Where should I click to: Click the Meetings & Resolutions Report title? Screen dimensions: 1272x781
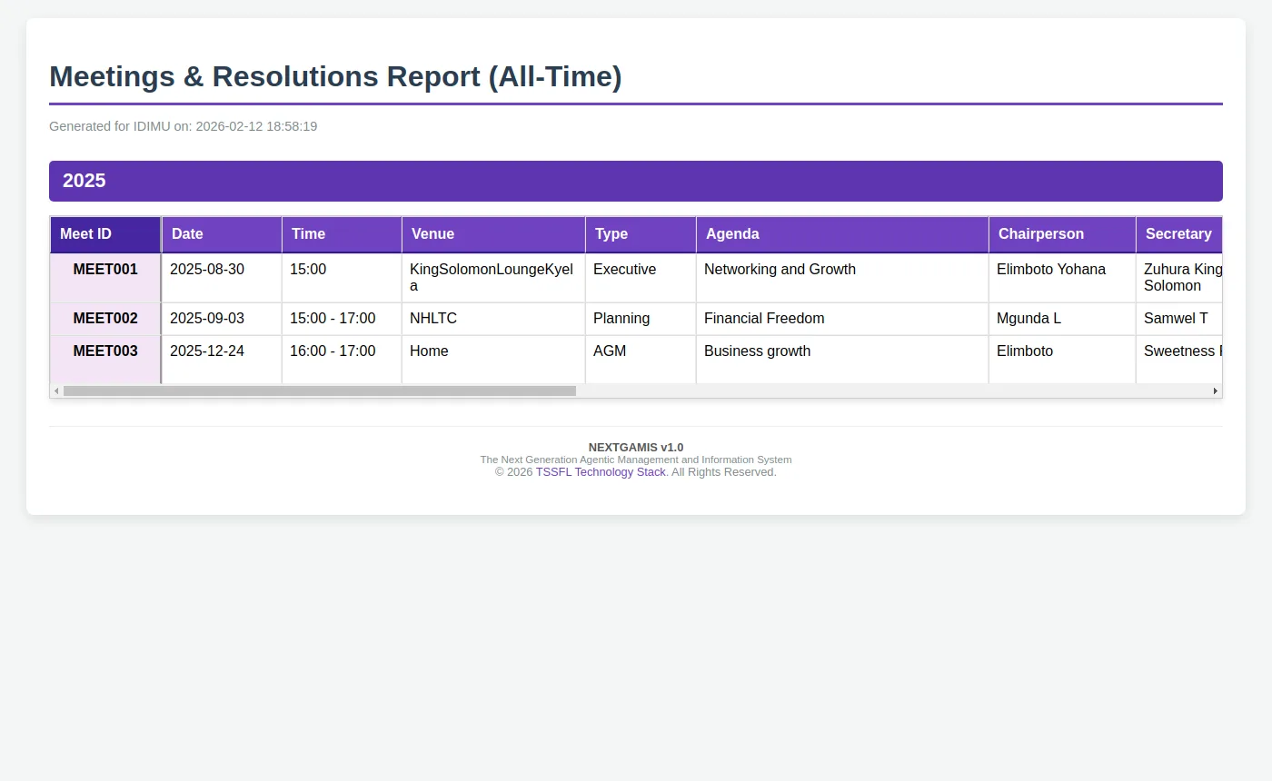tap(335, 77)
